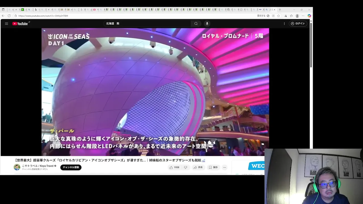Open the browser profile avatar
The image size is (363, 204).
click(297, 16)
